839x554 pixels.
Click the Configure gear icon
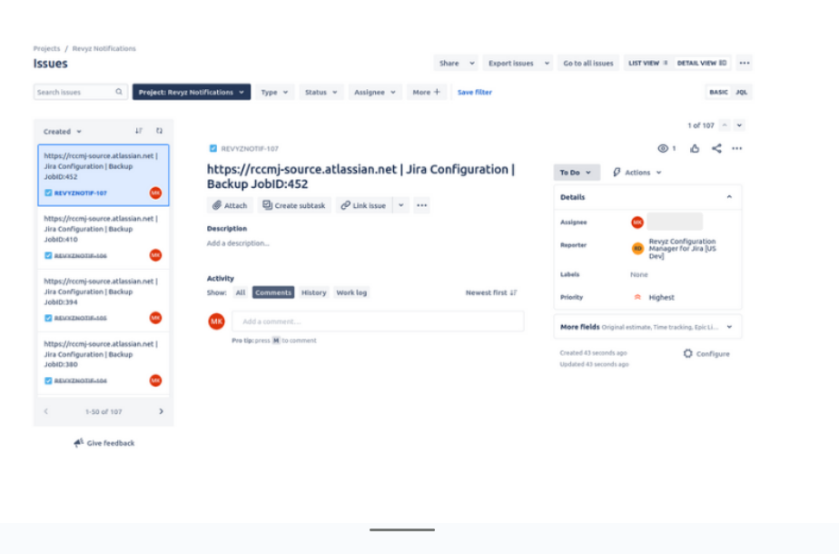[688, 354]
